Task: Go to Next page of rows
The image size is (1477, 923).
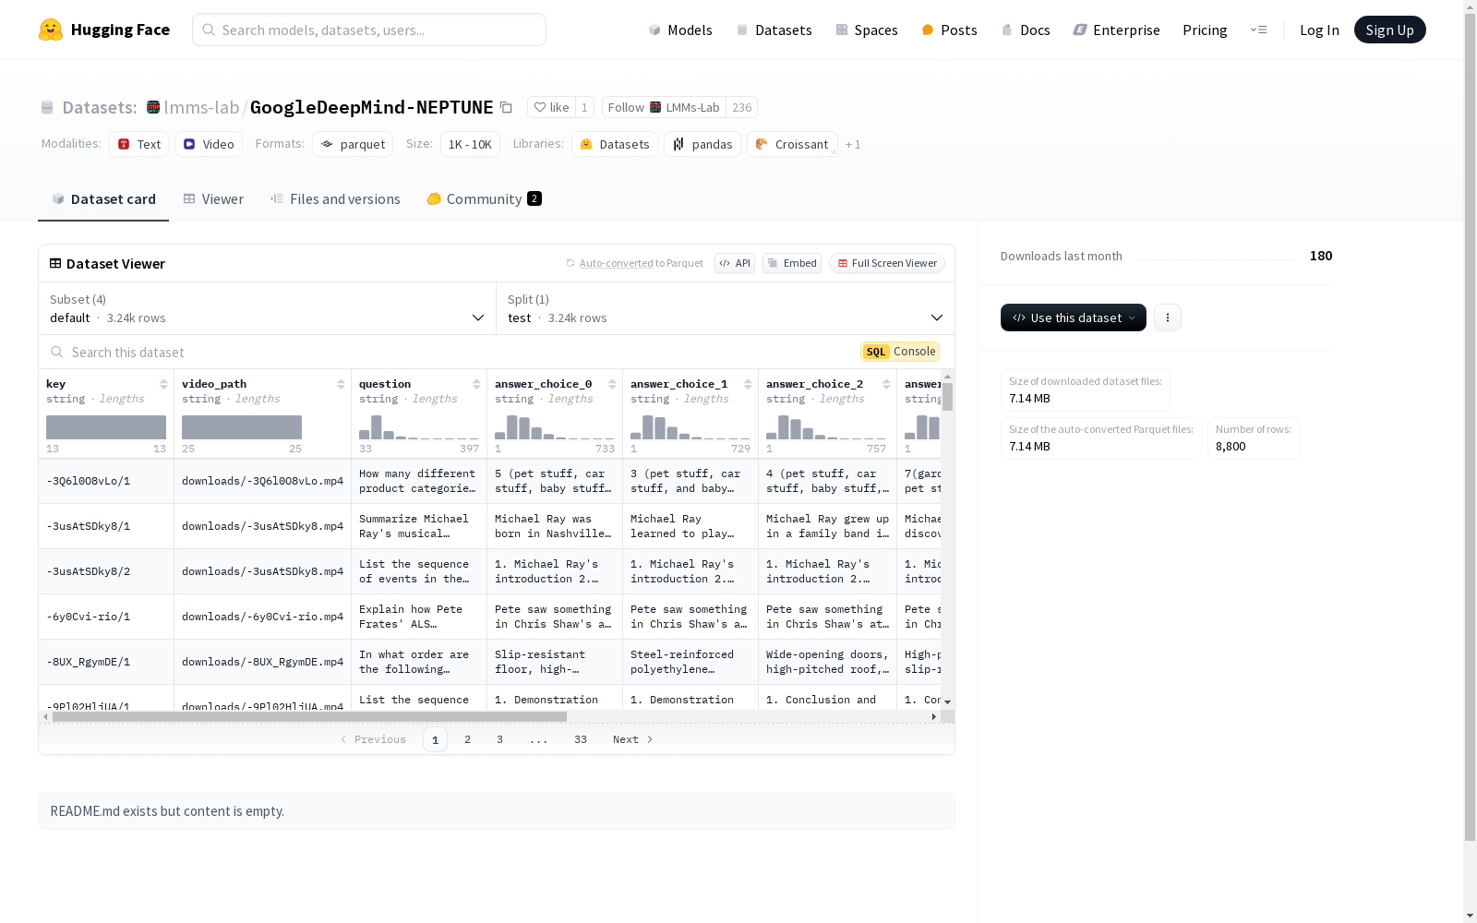Action: click(x=633, y=739)
